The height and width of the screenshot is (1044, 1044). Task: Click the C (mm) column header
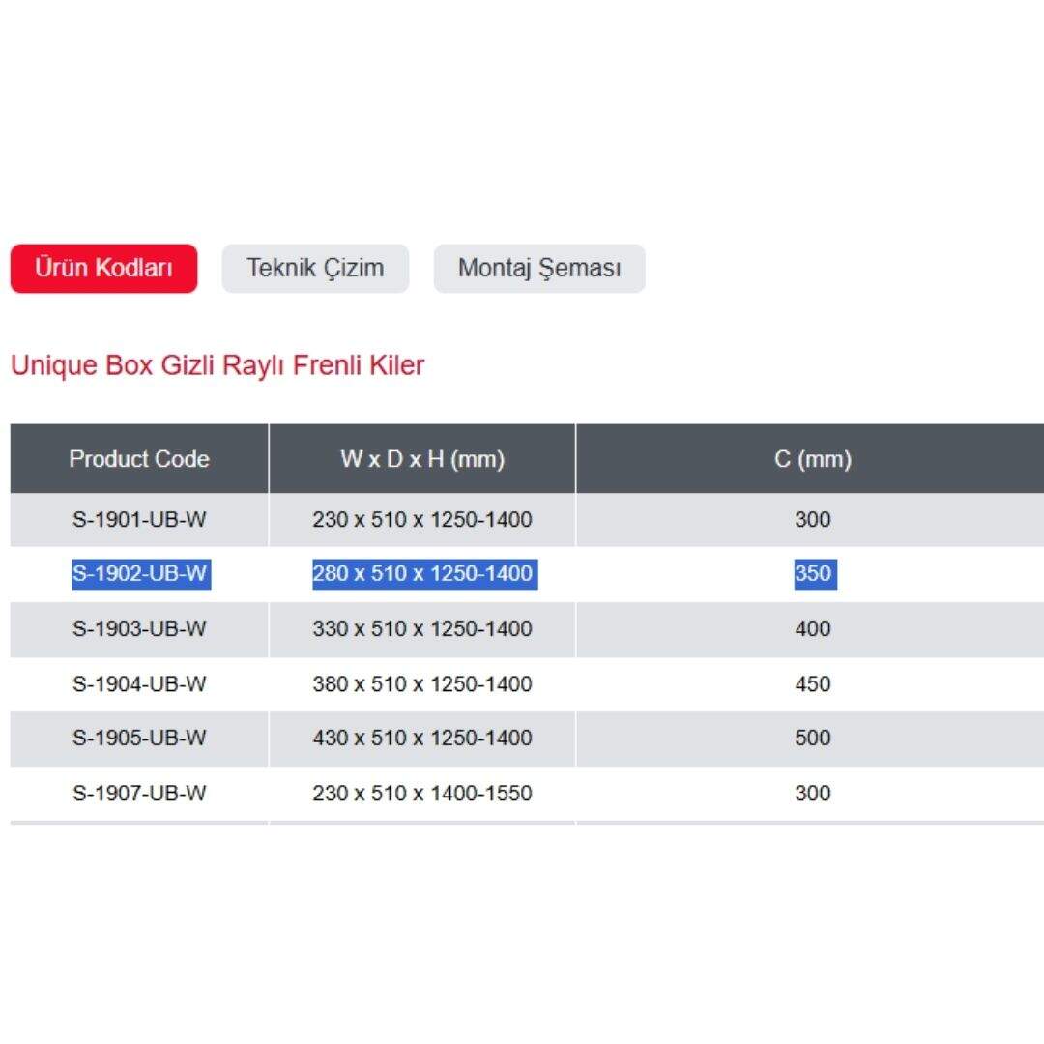coord(812,459)
